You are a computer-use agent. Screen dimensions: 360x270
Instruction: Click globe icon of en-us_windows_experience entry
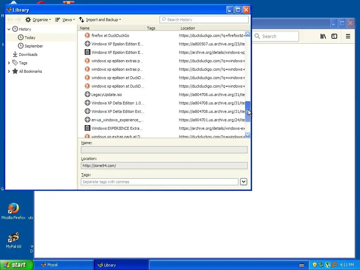87,120
